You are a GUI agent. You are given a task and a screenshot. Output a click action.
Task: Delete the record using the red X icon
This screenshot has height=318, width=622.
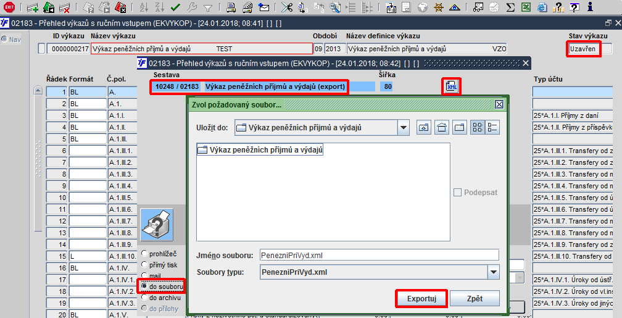[64, 7]
